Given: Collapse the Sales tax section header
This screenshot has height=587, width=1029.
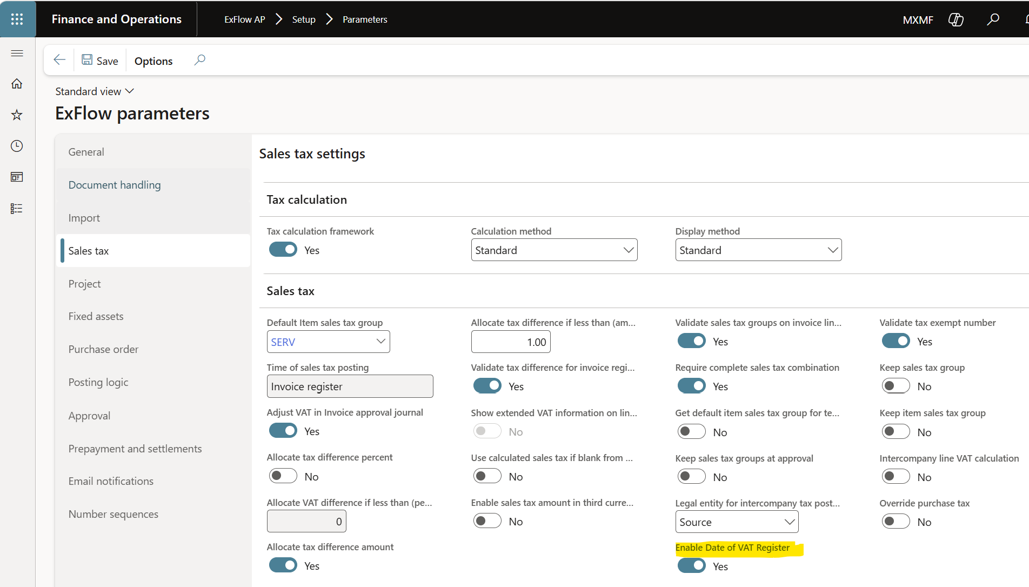Looking at the screenshot, I should pyautogui.click(x=291, y=291).
